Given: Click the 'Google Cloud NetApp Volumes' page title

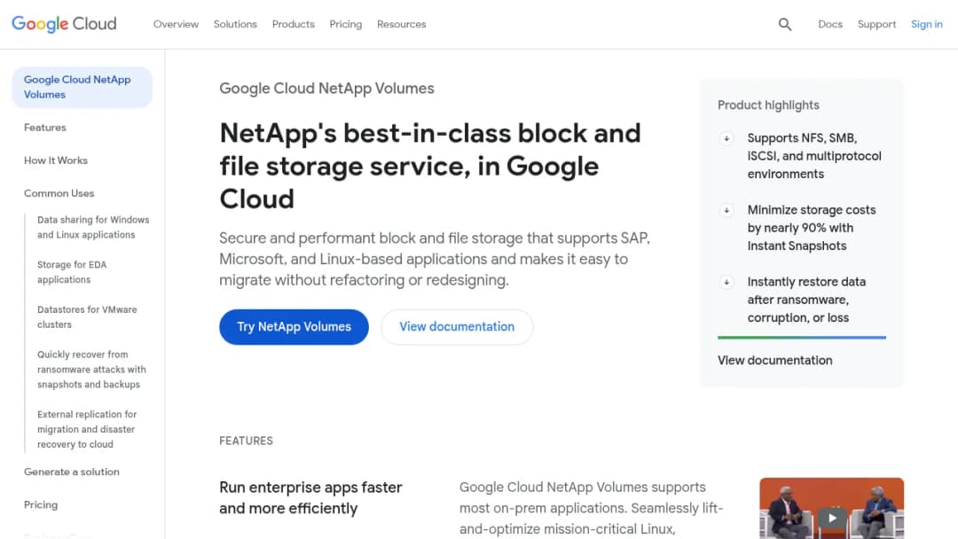Looking at the screenshot, I should point(326,89).
